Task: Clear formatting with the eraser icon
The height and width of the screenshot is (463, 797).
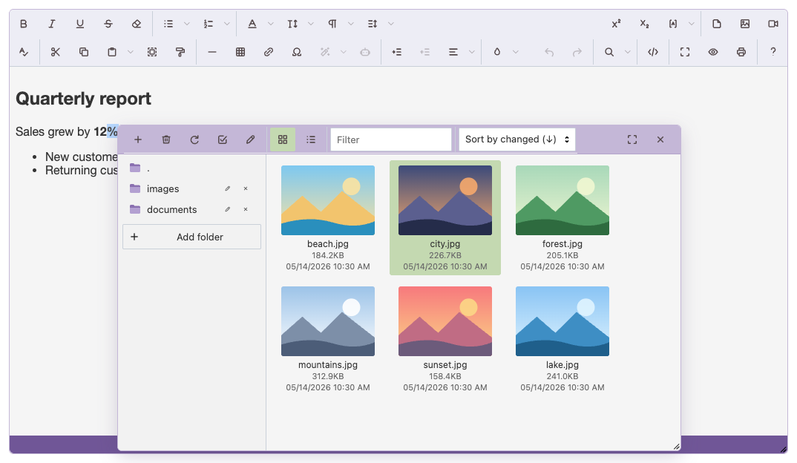Action: pyautogui.click(x=137, y=24)
